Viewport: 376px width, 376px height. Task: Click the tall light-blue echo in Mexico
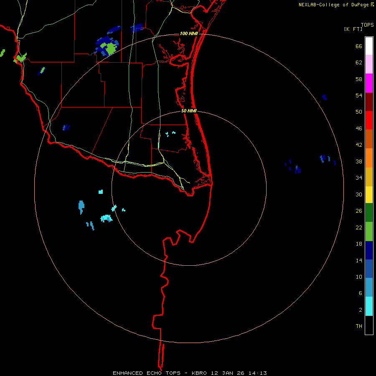click(81, 207)
